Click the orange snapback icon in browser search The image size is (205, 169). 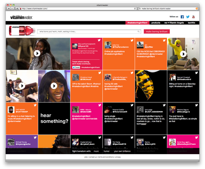click(197, 9)
